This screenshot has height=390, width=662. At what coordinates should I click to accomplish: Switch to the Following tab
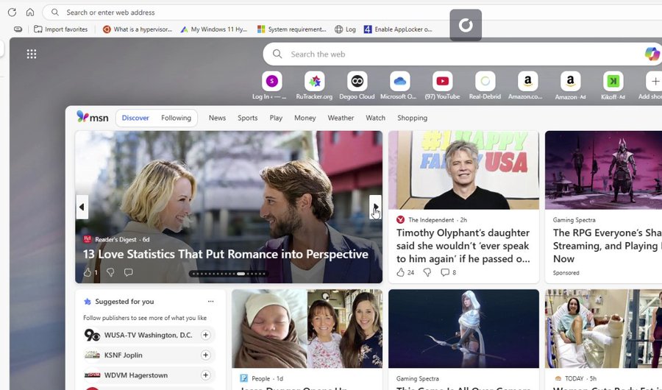176,118
